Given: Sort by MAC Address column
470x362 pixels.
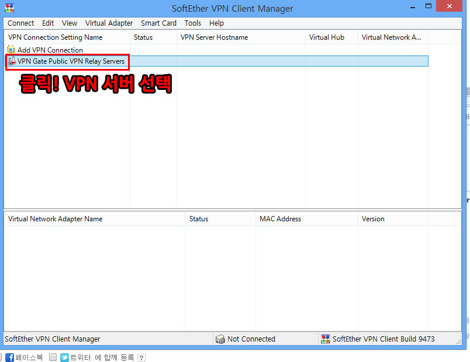Looking at the screenshot, I should (307, 219).
